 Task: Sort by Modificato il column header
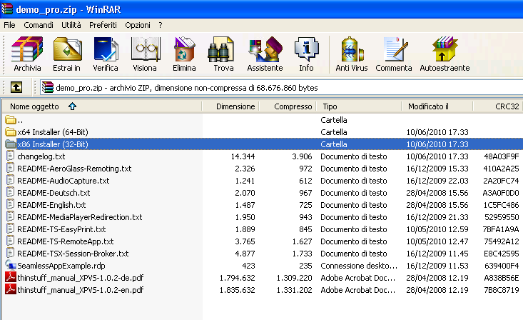(x=437, y=106)
